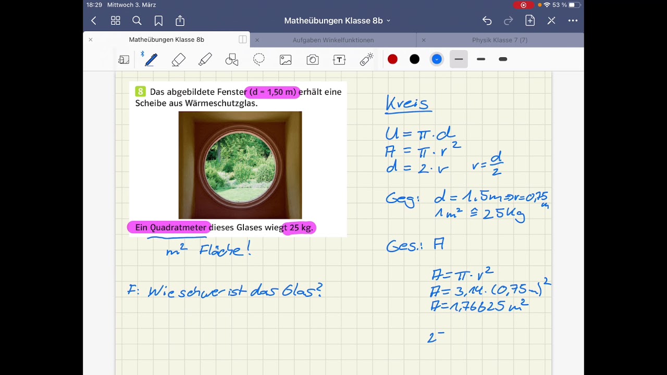Activate the laser pointer tool

click(x=367, y=59)
